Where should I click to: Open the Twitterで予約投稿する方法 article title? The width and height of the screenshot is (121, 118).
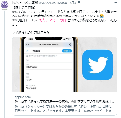(x=64, y=102)
